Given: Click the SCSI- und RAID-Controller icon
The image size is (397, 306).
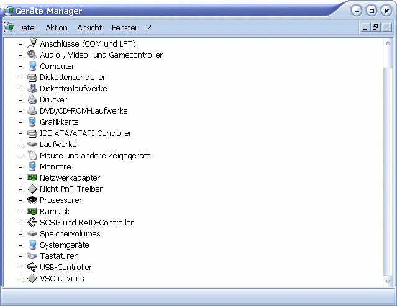Looking at the screenshot, I should pyautogui.click(x=32, y=223).
